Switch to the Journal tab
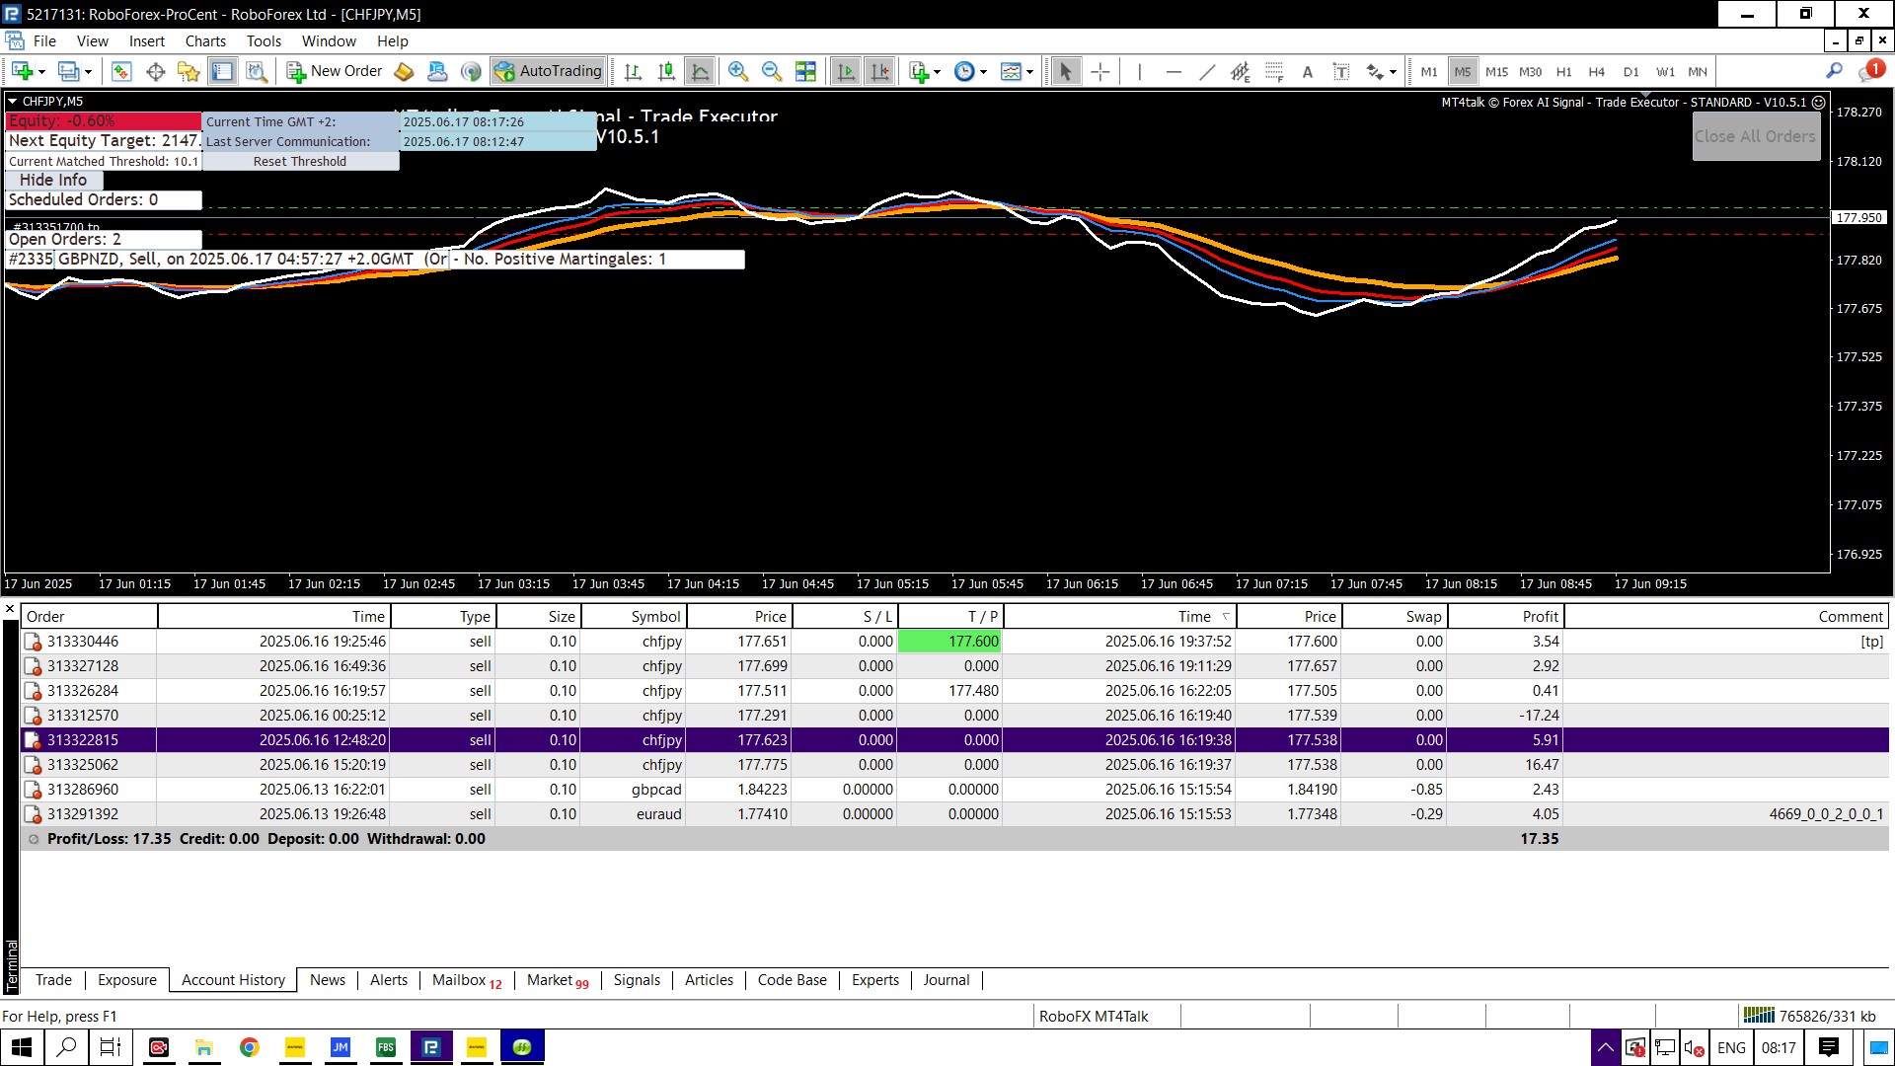1895x1066 pixels. pyautogui.click(x=946, y=980)
